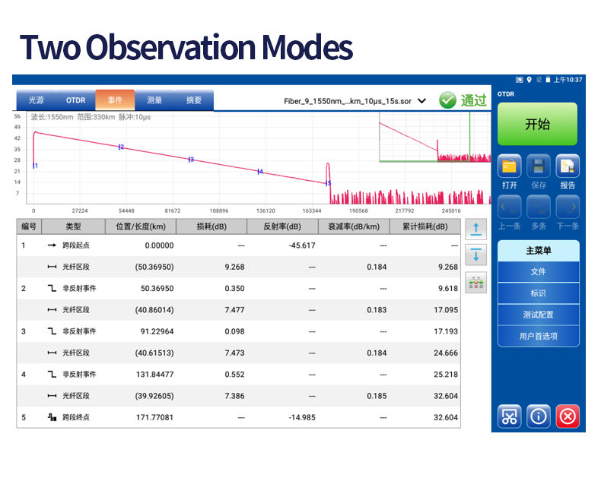The width and height of the screenshot is (601, 478).
Task: Open the 测量 tab
Action: point(154,100)
